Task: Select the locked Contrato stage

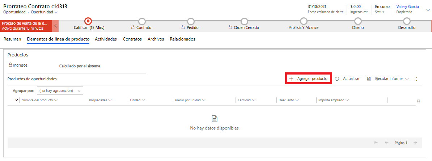Action: click(x=142, y=21)
